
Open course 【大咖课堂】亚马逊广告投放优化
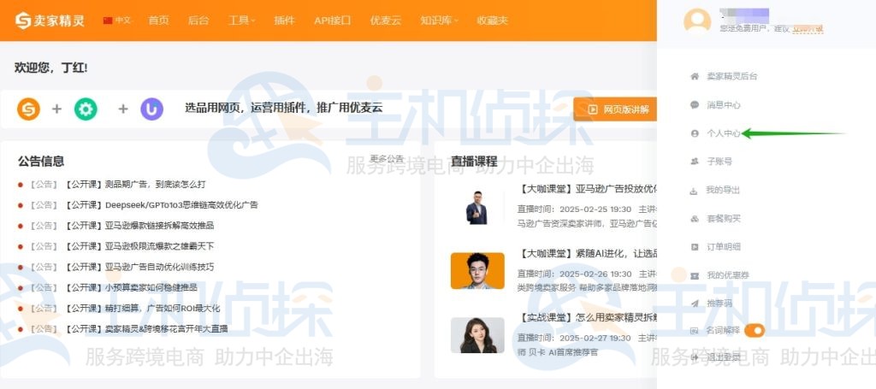[x=588, y=189]
